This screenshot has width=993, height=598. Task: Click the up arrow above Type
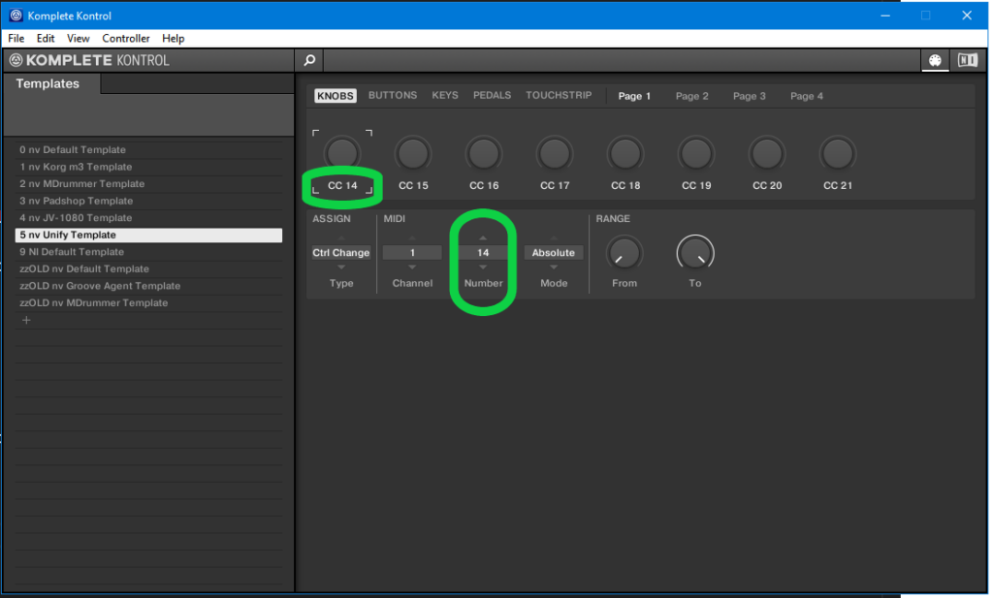341,237
